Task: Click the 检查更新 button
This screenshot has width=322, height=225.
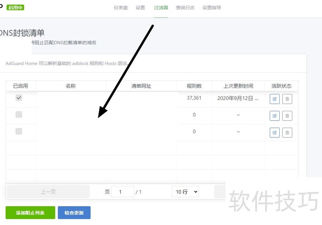Action: tap(74, 213)
